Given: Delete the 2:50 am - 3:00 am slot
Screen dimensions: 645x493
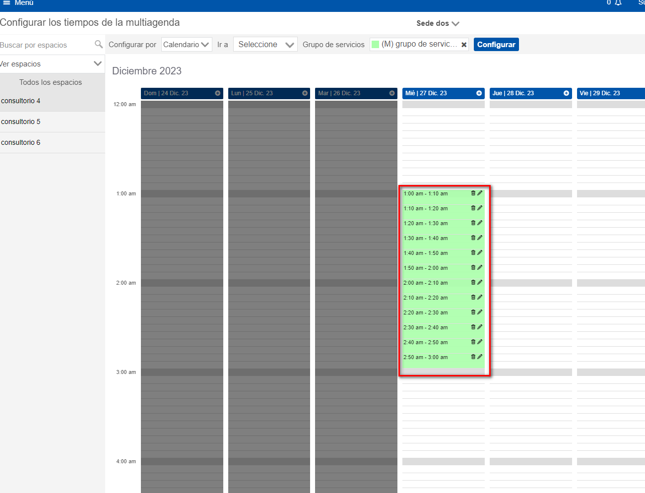Looking at the screenshot, I should click(x=473, y=357).
